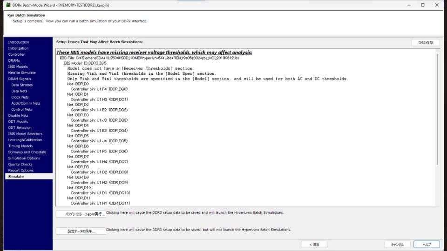The width and height of the screenshot is (447, 251).
Task: Go to the IBIS Models page
Action: coord(18,66)
